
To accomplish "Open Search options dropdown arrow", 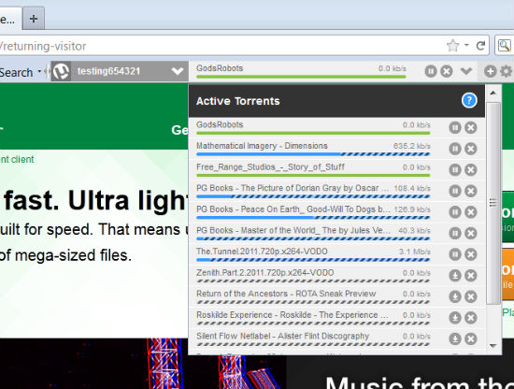I will 39,72.
